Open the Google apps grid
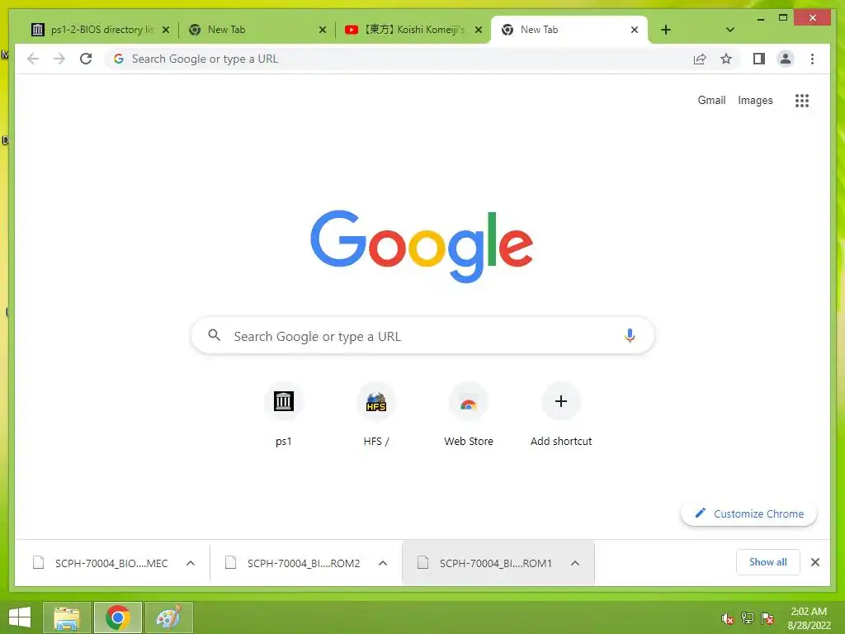The width and height of the screenshot is (845, 634). [802, 100]
